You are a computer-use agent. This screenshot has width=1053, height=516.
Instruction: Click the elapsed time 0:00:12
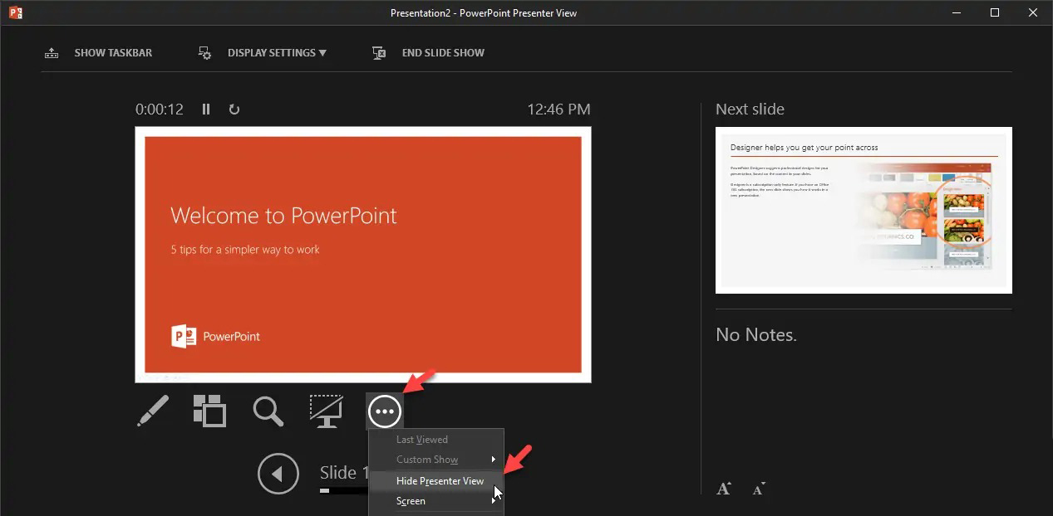[160, 109]
